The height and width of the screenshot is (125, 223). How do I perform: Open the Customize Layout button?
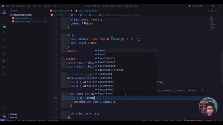click(x=201, y=6)
